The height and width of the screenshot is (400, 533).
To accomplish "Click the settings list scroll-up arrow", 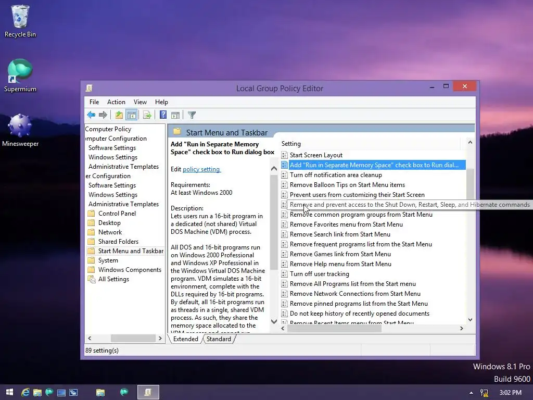I will (x=470, y=143).
